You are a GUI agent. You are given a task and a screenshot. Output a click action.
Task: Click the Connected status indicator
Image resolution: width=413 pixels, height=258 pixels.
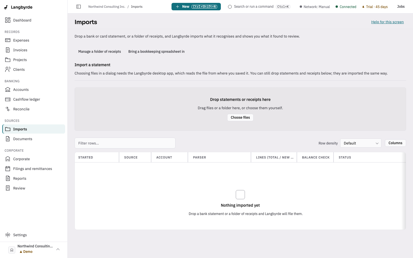click(x=346, y=7)
